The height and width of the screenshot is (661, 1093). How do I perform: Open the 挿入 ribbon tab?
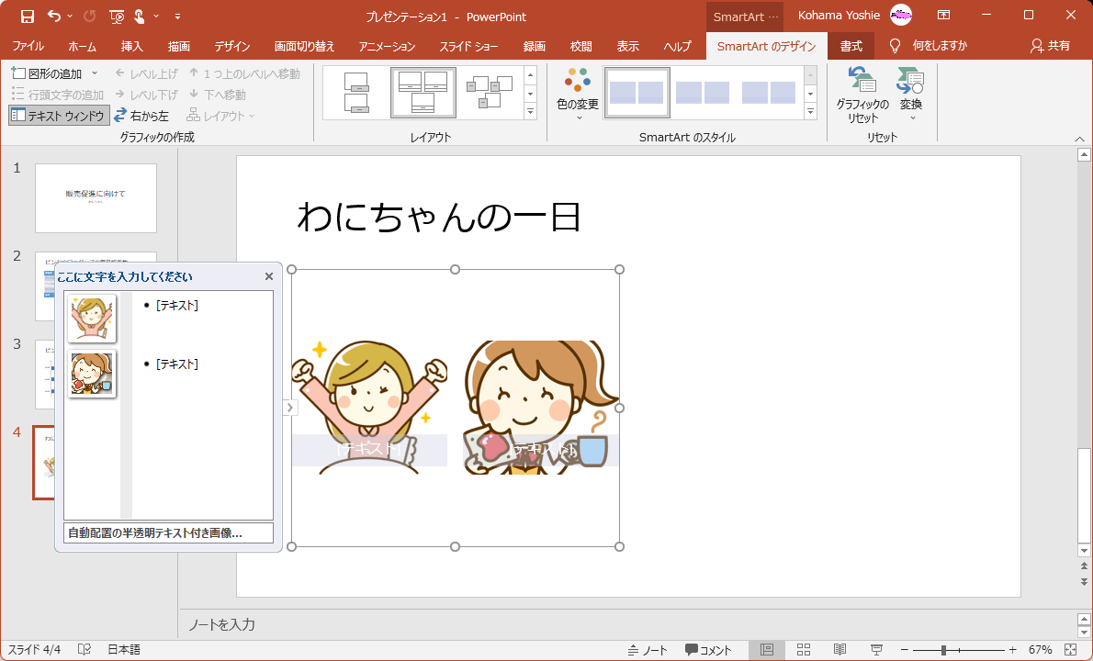(131, 46)
